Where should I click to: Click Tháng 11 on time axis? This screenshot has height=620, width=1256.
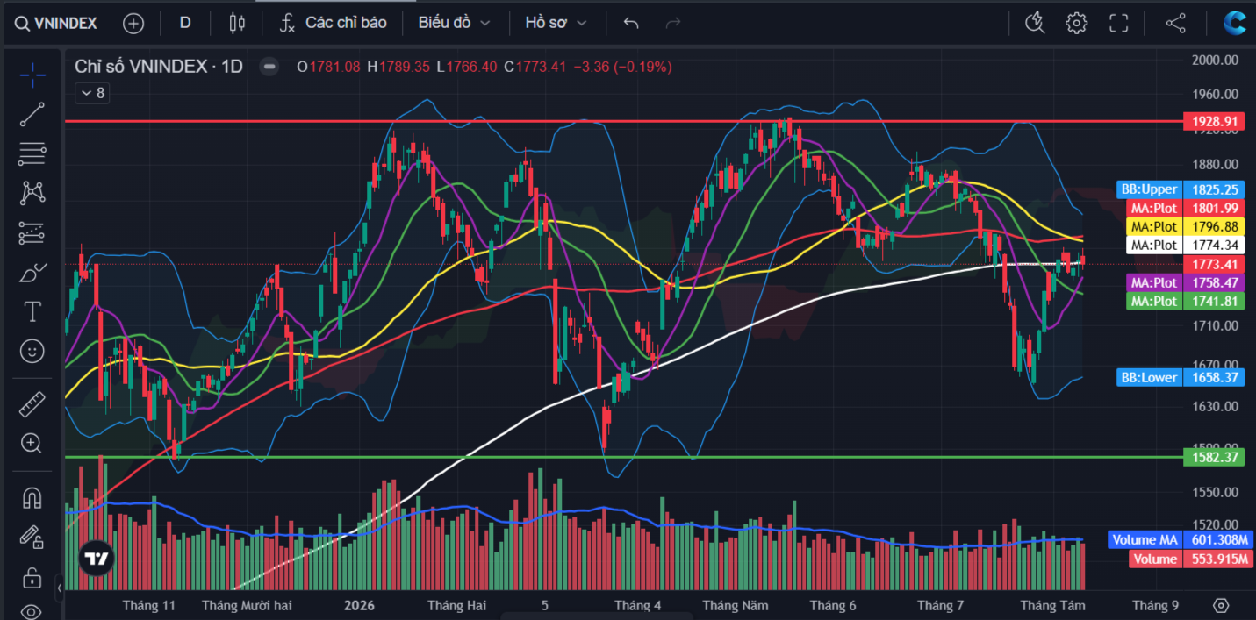(149, 606)
